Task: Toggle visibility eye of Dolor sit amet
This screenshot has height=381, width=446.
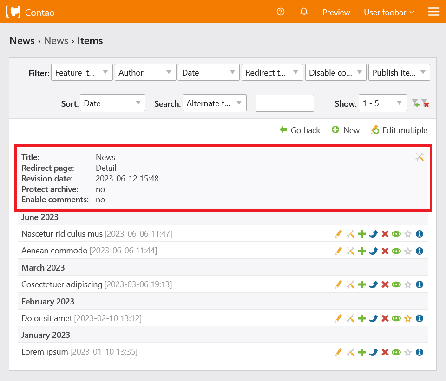Action: (396, 318)
